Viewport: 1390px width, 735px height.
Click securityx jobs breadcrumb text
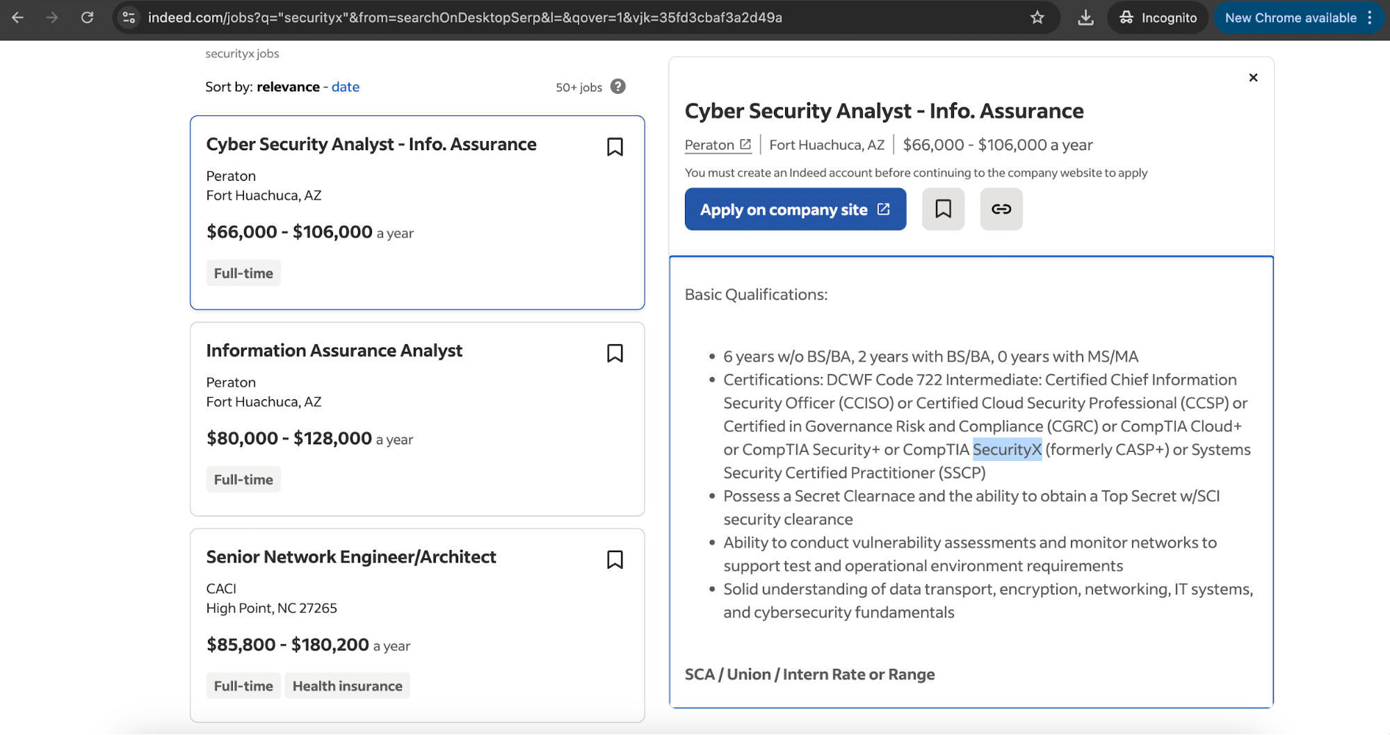coord(242,54)
